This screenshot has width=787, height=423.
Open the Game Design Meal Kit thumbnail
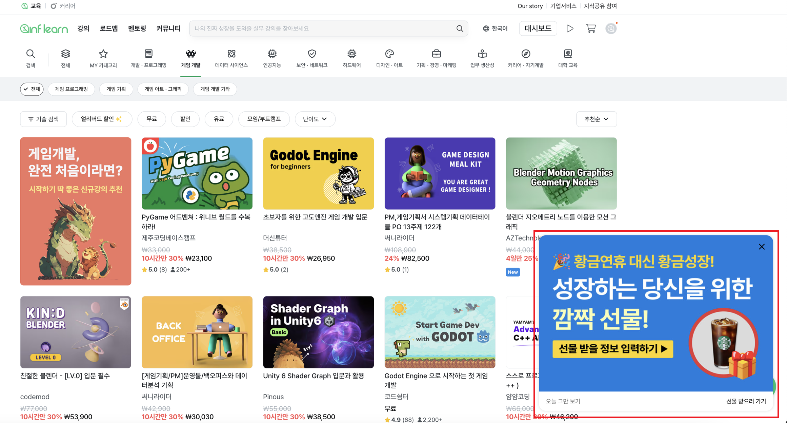pos(440,173)
